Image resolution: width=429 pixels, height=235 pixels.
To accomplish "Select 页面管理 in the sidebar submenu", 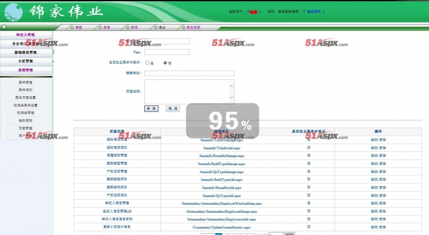I will (x=25, y=128).
